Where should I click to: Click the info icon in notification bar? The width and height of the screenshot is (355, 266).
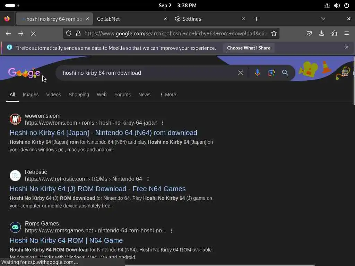click(9, 47)
